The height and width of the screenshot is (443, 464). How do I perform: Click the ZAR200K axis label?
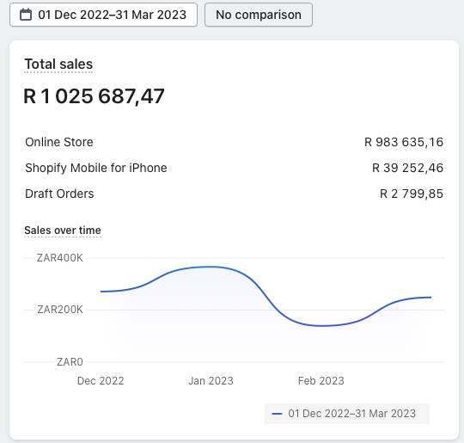(x=60, y=310)
